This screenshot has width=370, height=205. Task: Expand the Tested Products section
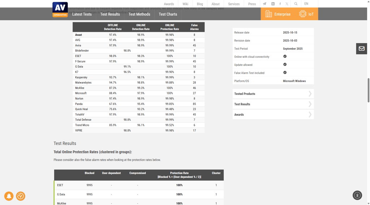[x=273, y=94]
